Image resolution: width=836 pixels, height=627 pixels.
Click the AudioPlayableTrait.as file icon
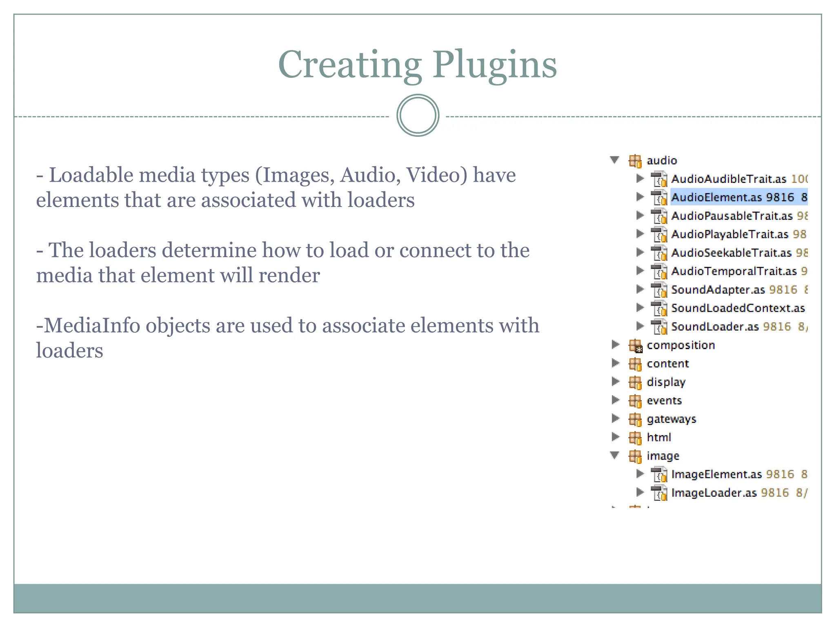tap(659, 235)
